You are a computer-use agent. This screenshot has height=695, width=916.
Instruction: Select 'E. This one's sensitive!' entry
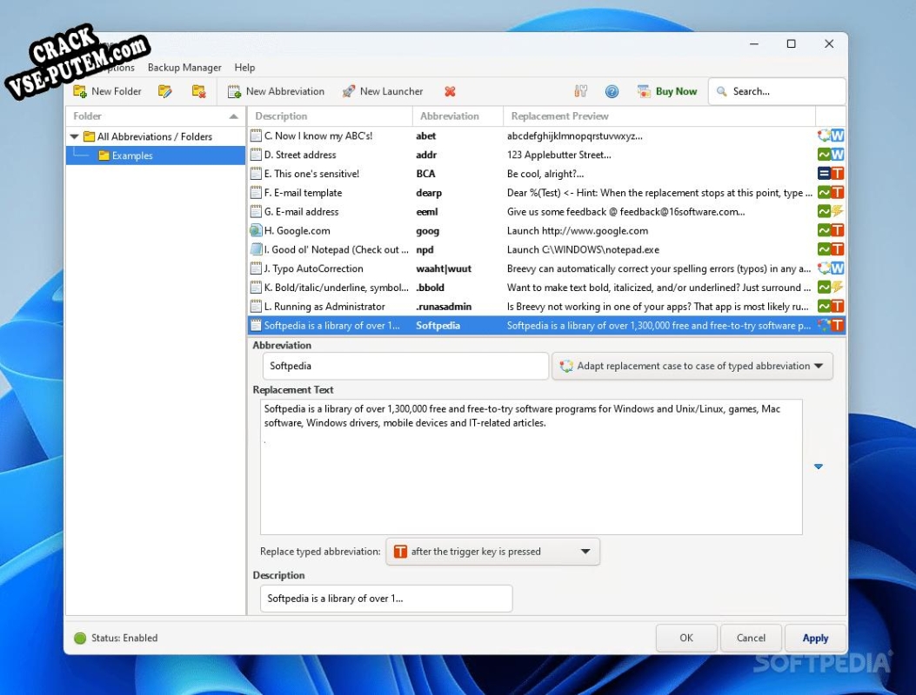[x=547, y=174]
